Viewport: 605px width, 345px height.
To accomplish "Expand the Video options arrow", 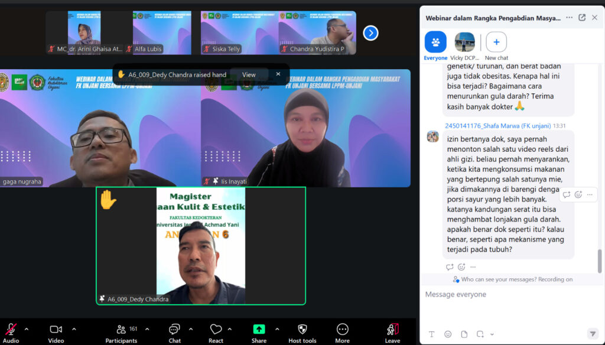I will point(74,329).
